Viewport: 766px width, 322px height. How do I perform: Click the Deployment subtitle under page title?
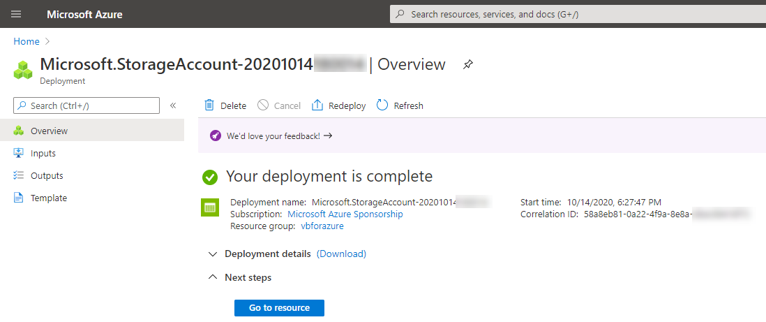[63, 81]
